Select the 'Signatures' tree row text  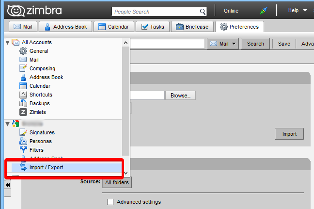click(42, 132)
